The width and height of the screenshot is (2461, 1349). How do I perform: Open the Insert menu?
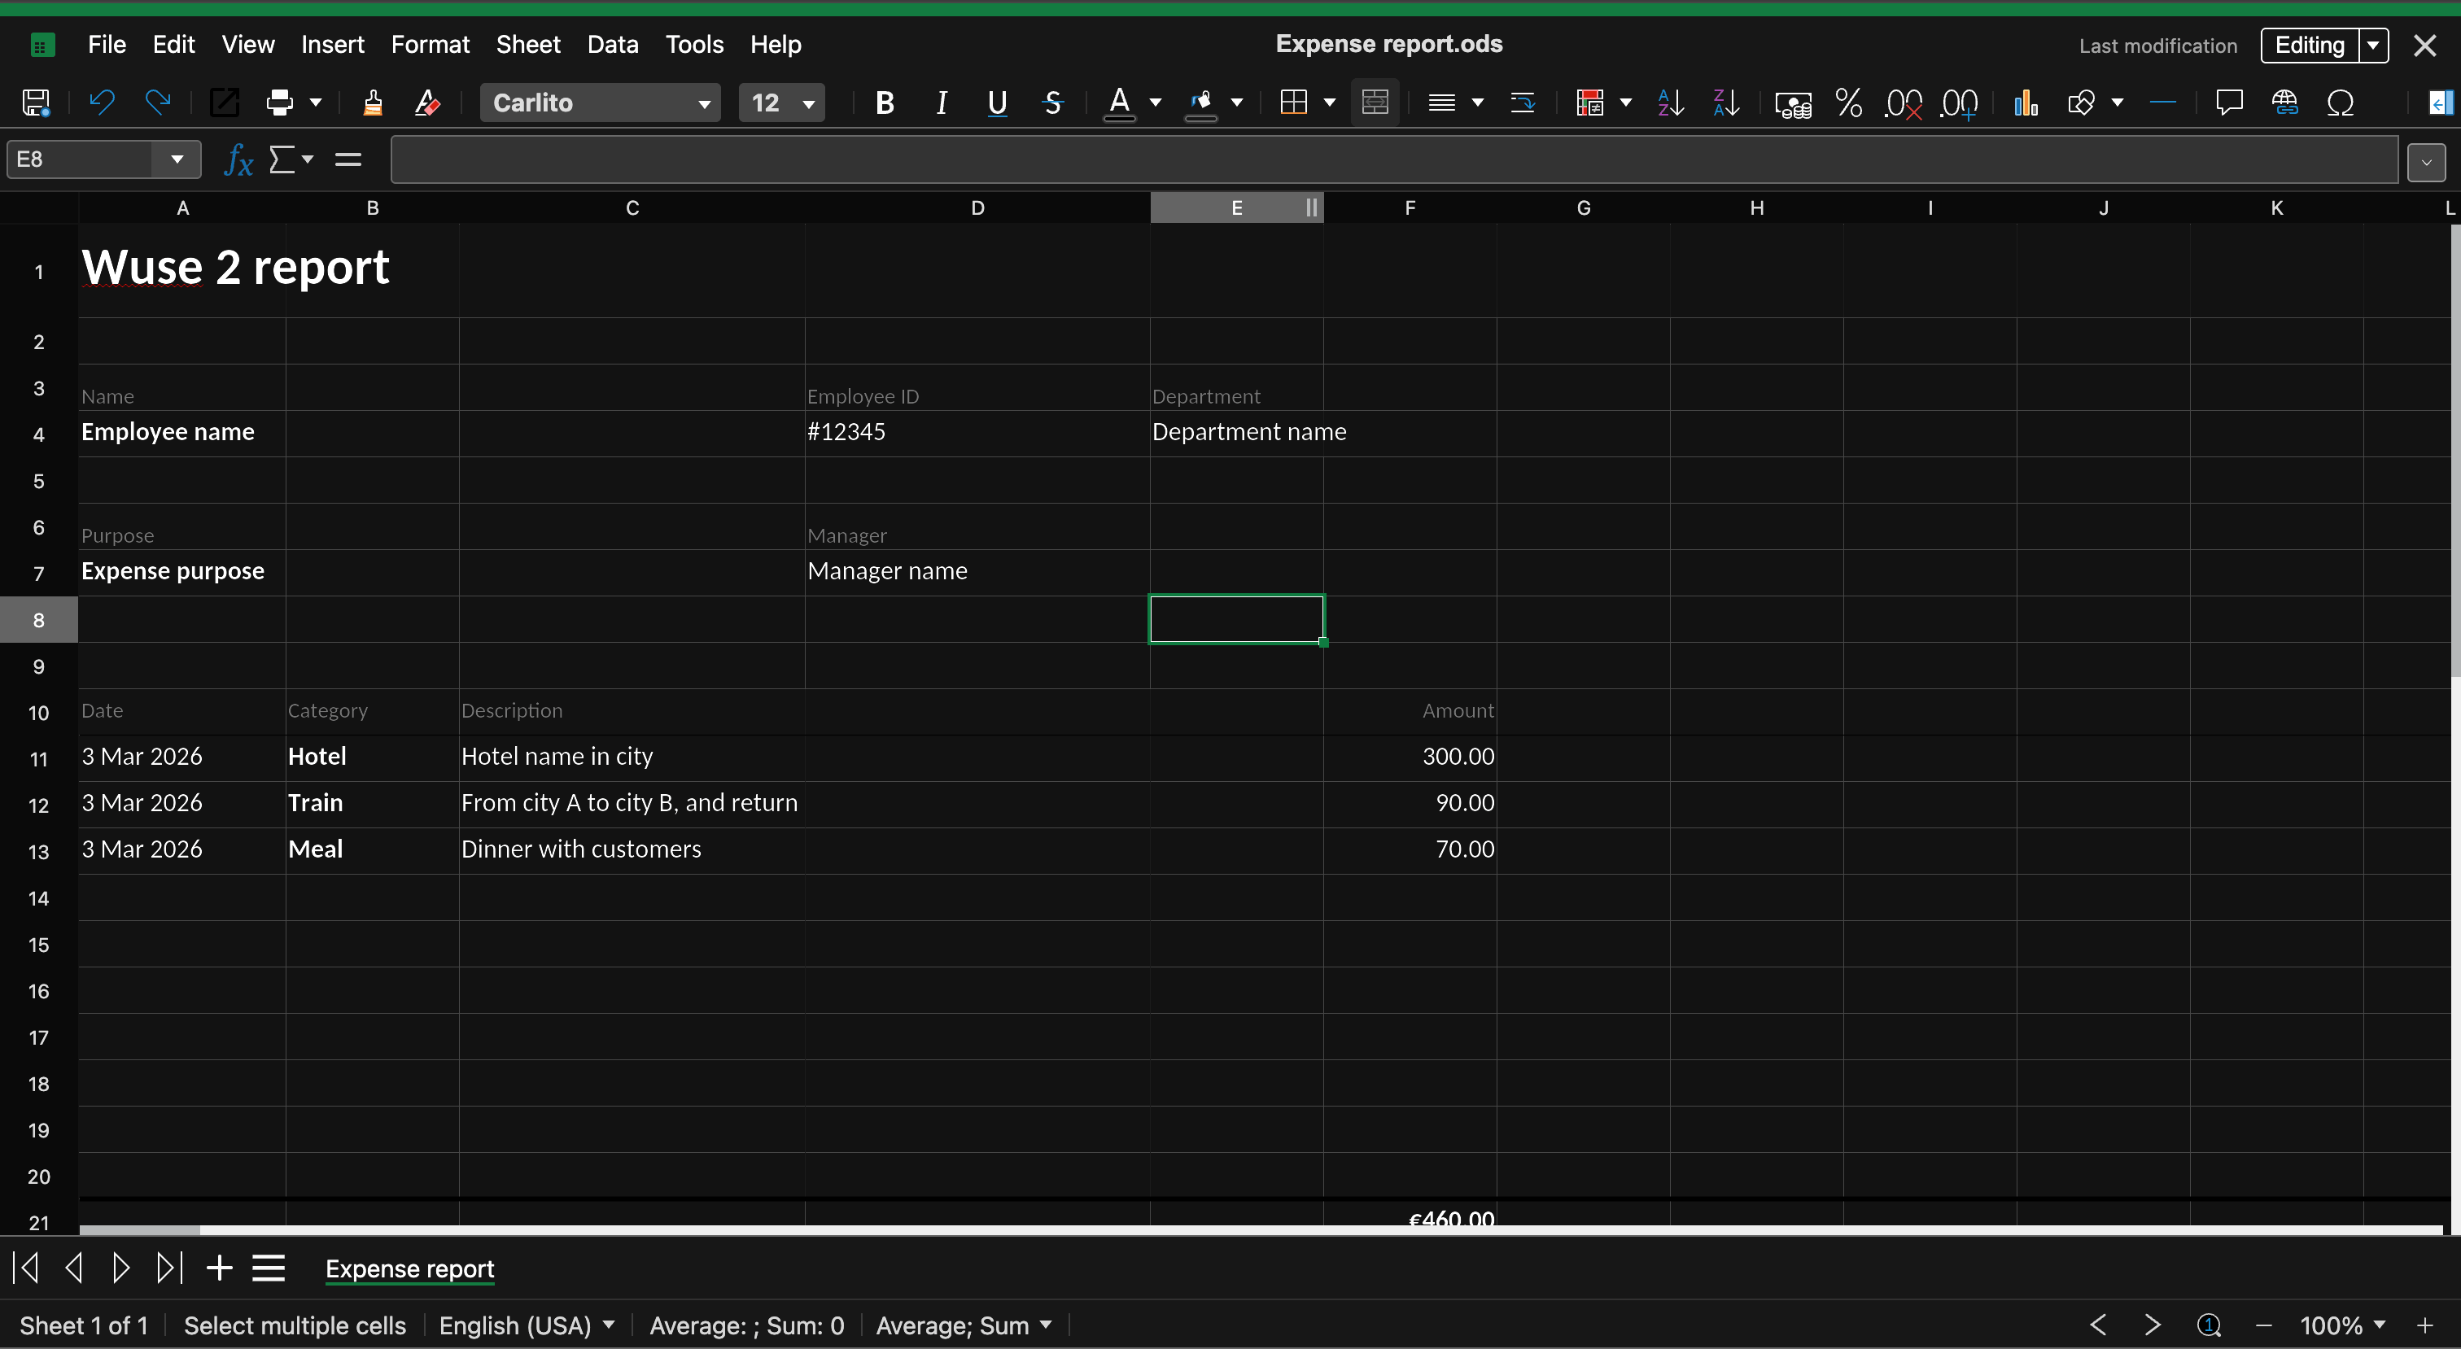coord(331,44)
